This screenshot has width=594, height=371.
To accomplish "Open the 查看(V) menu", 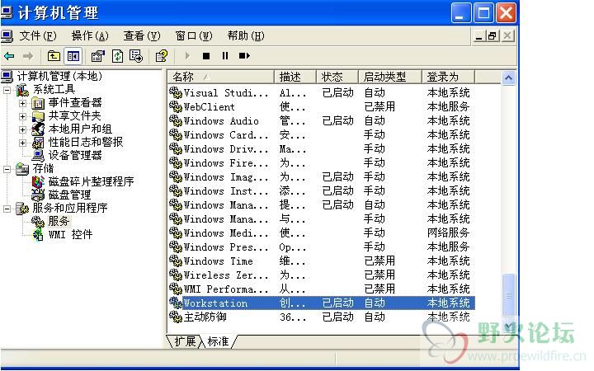I will click(142, 36).
